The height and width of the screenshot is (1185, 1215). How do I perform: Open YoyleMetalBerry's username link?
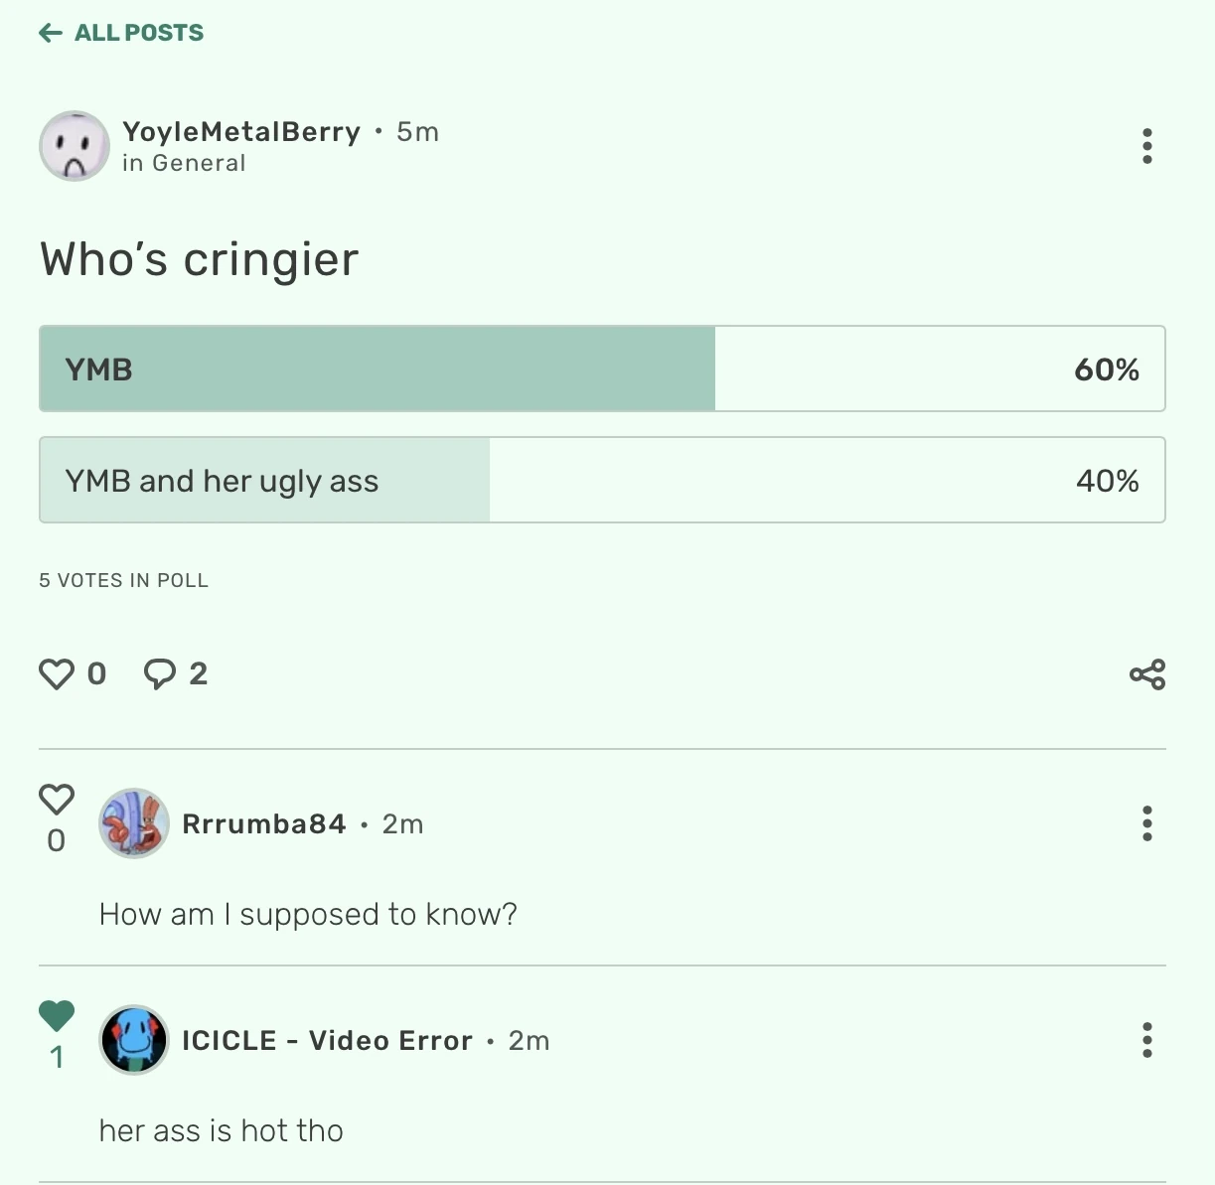coord(240,132)
